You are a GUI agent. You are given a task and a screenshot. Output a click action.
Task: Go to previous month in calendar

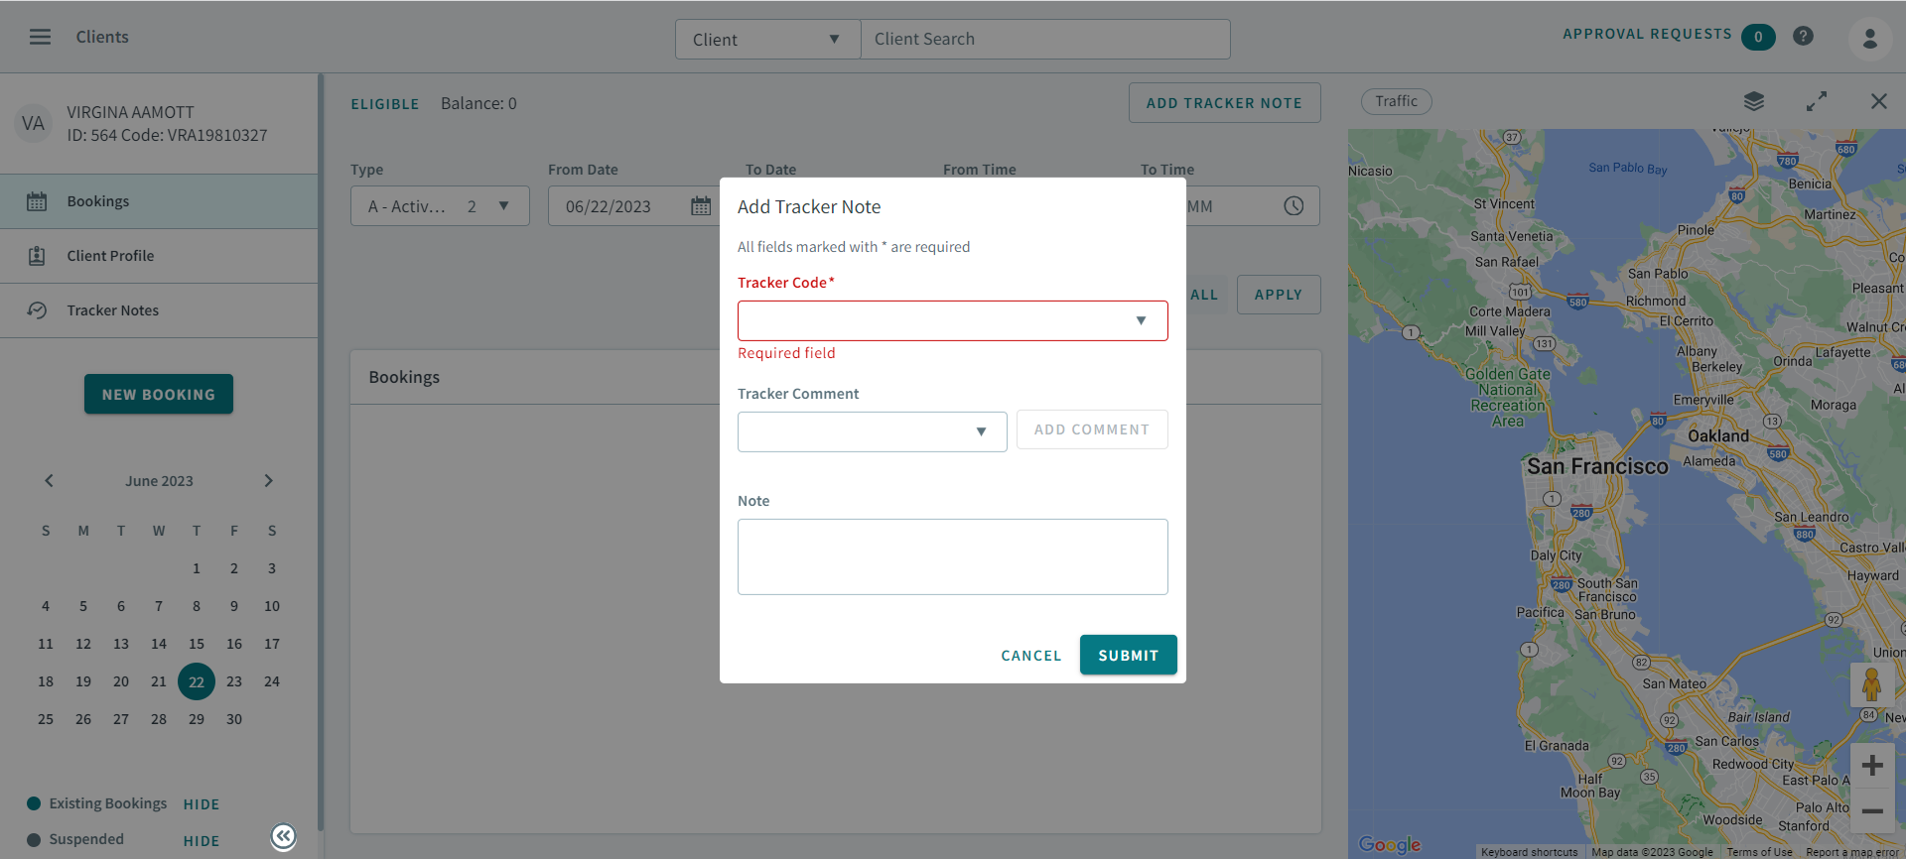tap(49, 481)
